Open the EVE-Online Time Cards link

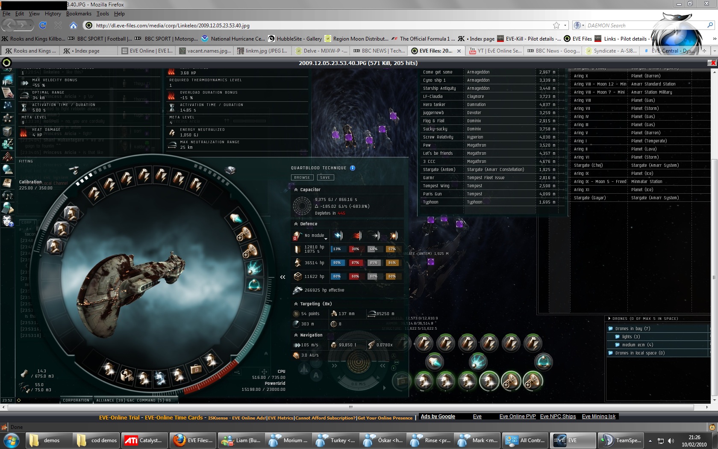coord(174,418)
